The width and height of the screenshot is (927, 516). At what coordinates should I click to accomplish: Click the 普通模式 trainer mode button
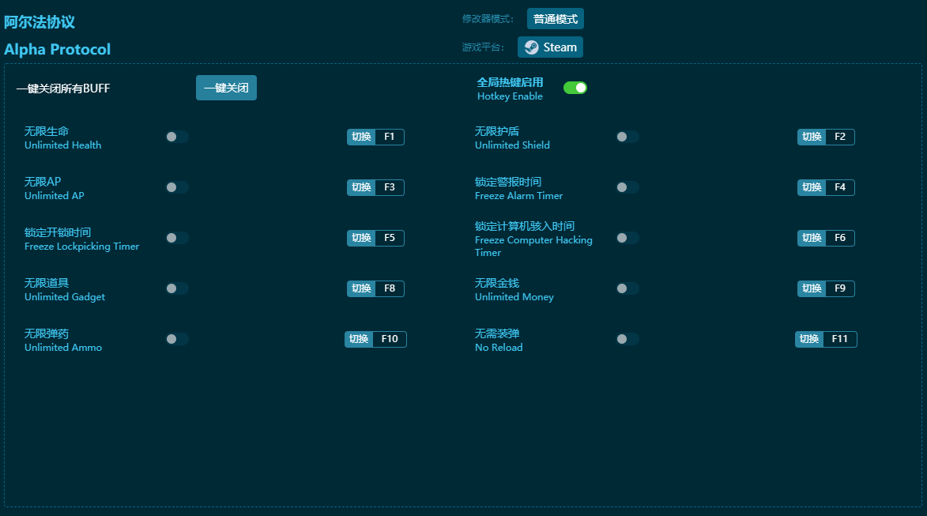[x=555, y=19]
